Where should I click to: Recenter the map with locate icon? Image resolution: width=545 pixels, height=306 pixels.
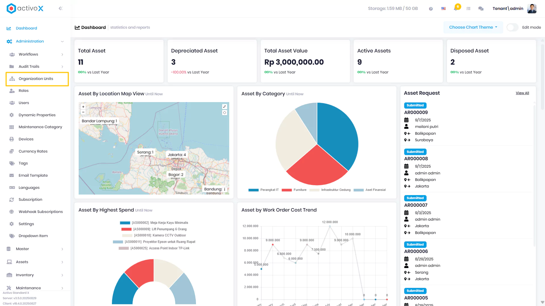click(225, 113)
